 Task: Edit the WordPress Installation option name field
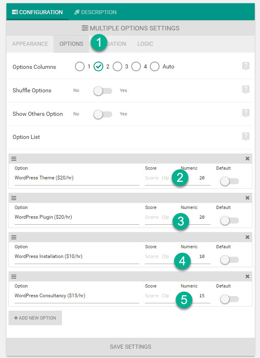tap(77, 257)
